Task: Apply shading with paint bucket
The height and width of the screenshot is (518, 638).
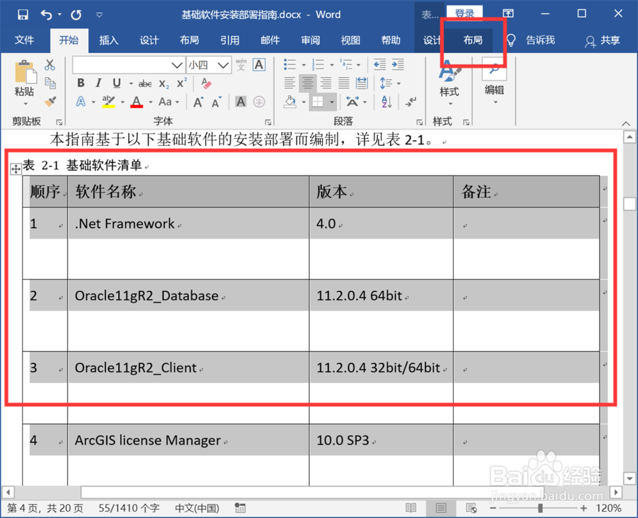Action: [x=290, y=101]
